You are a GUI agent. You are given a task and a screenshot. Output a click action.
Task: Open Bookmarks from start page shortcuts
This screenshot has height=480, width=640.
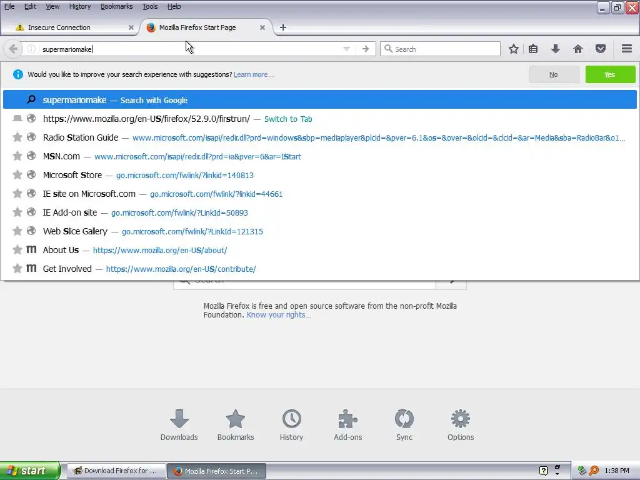pos(236,425)
